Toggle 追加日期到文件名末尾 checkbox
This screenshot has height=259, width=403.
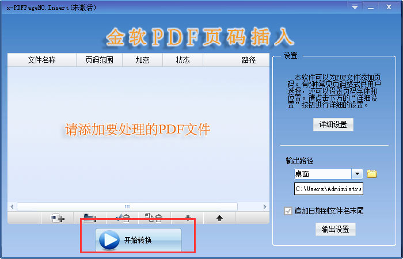(x=288, y=211)
